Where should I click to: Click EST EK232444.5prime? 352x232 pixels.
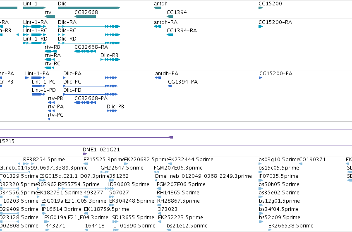[170, 164]
